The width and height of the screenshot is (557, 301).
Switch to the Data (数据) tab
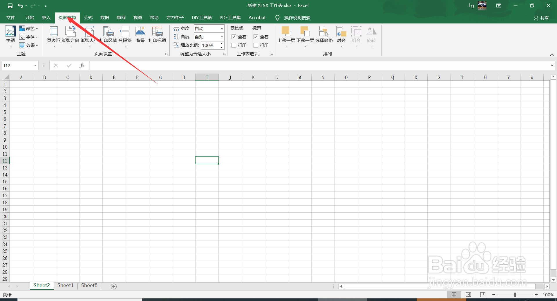coord(105,18)
